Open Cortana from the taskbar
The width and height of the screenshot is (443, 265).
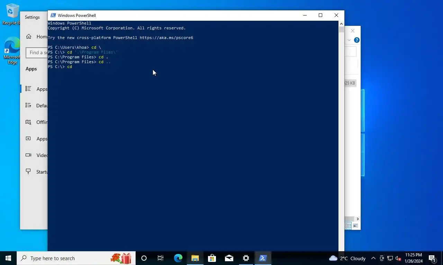(144, 258)
